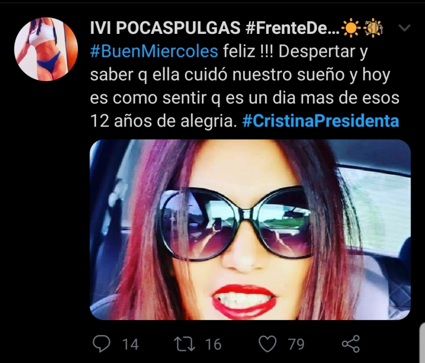Click the 16 retweets count
The image size is (425, 363).
[213, 345]
